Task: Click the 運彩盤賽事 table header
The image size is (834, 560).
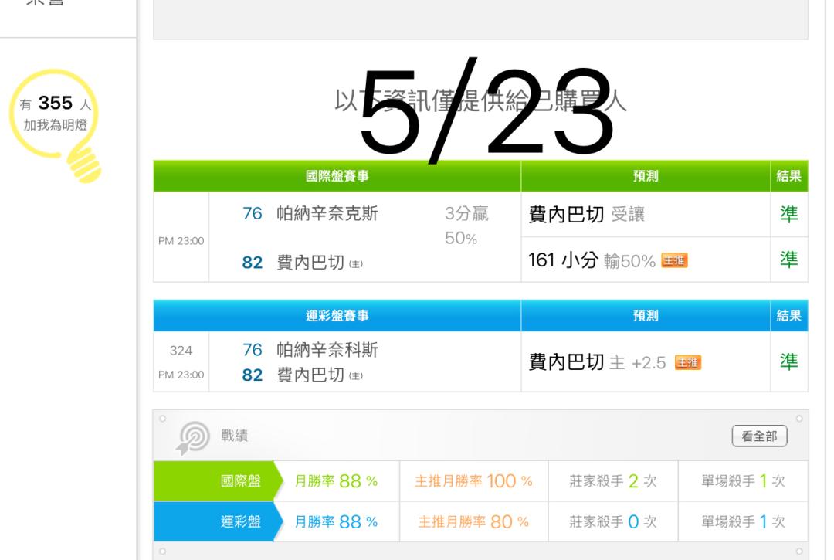Action: (x=337, y=316)
